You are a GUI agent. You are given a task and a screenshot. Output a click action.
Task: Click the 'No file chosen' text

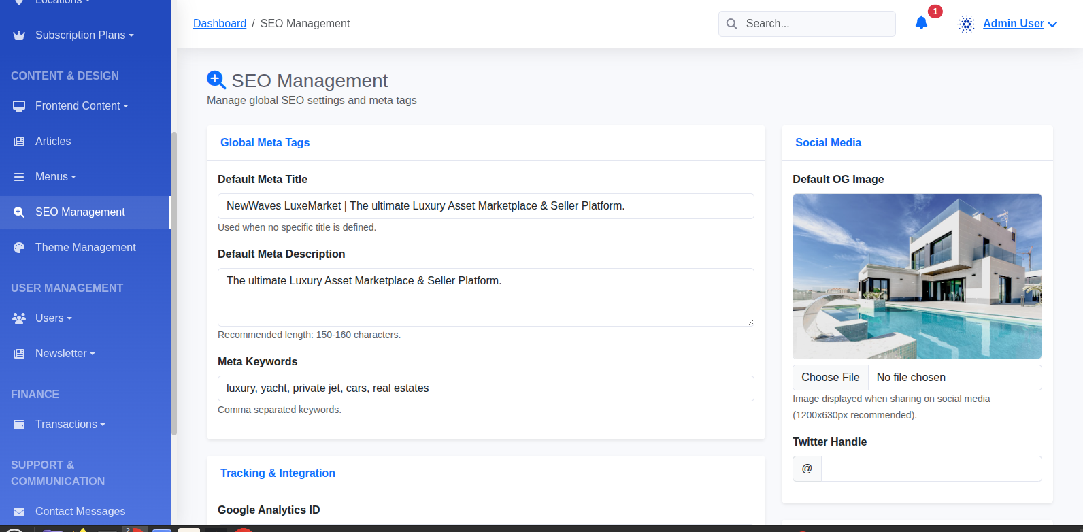(911, 378)
